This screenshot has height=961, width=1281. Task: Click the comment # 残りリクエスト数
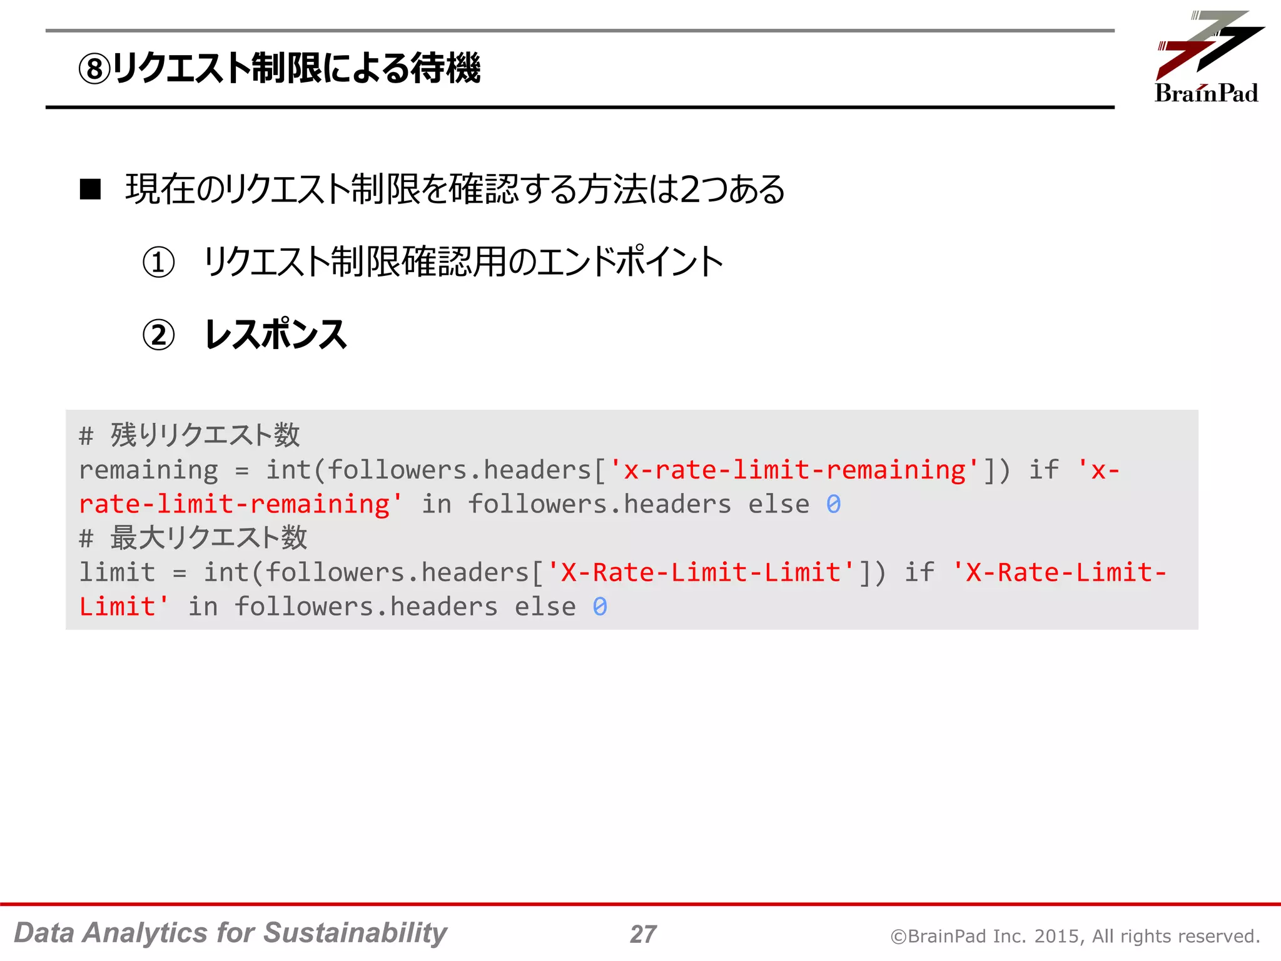click(190, 435)
